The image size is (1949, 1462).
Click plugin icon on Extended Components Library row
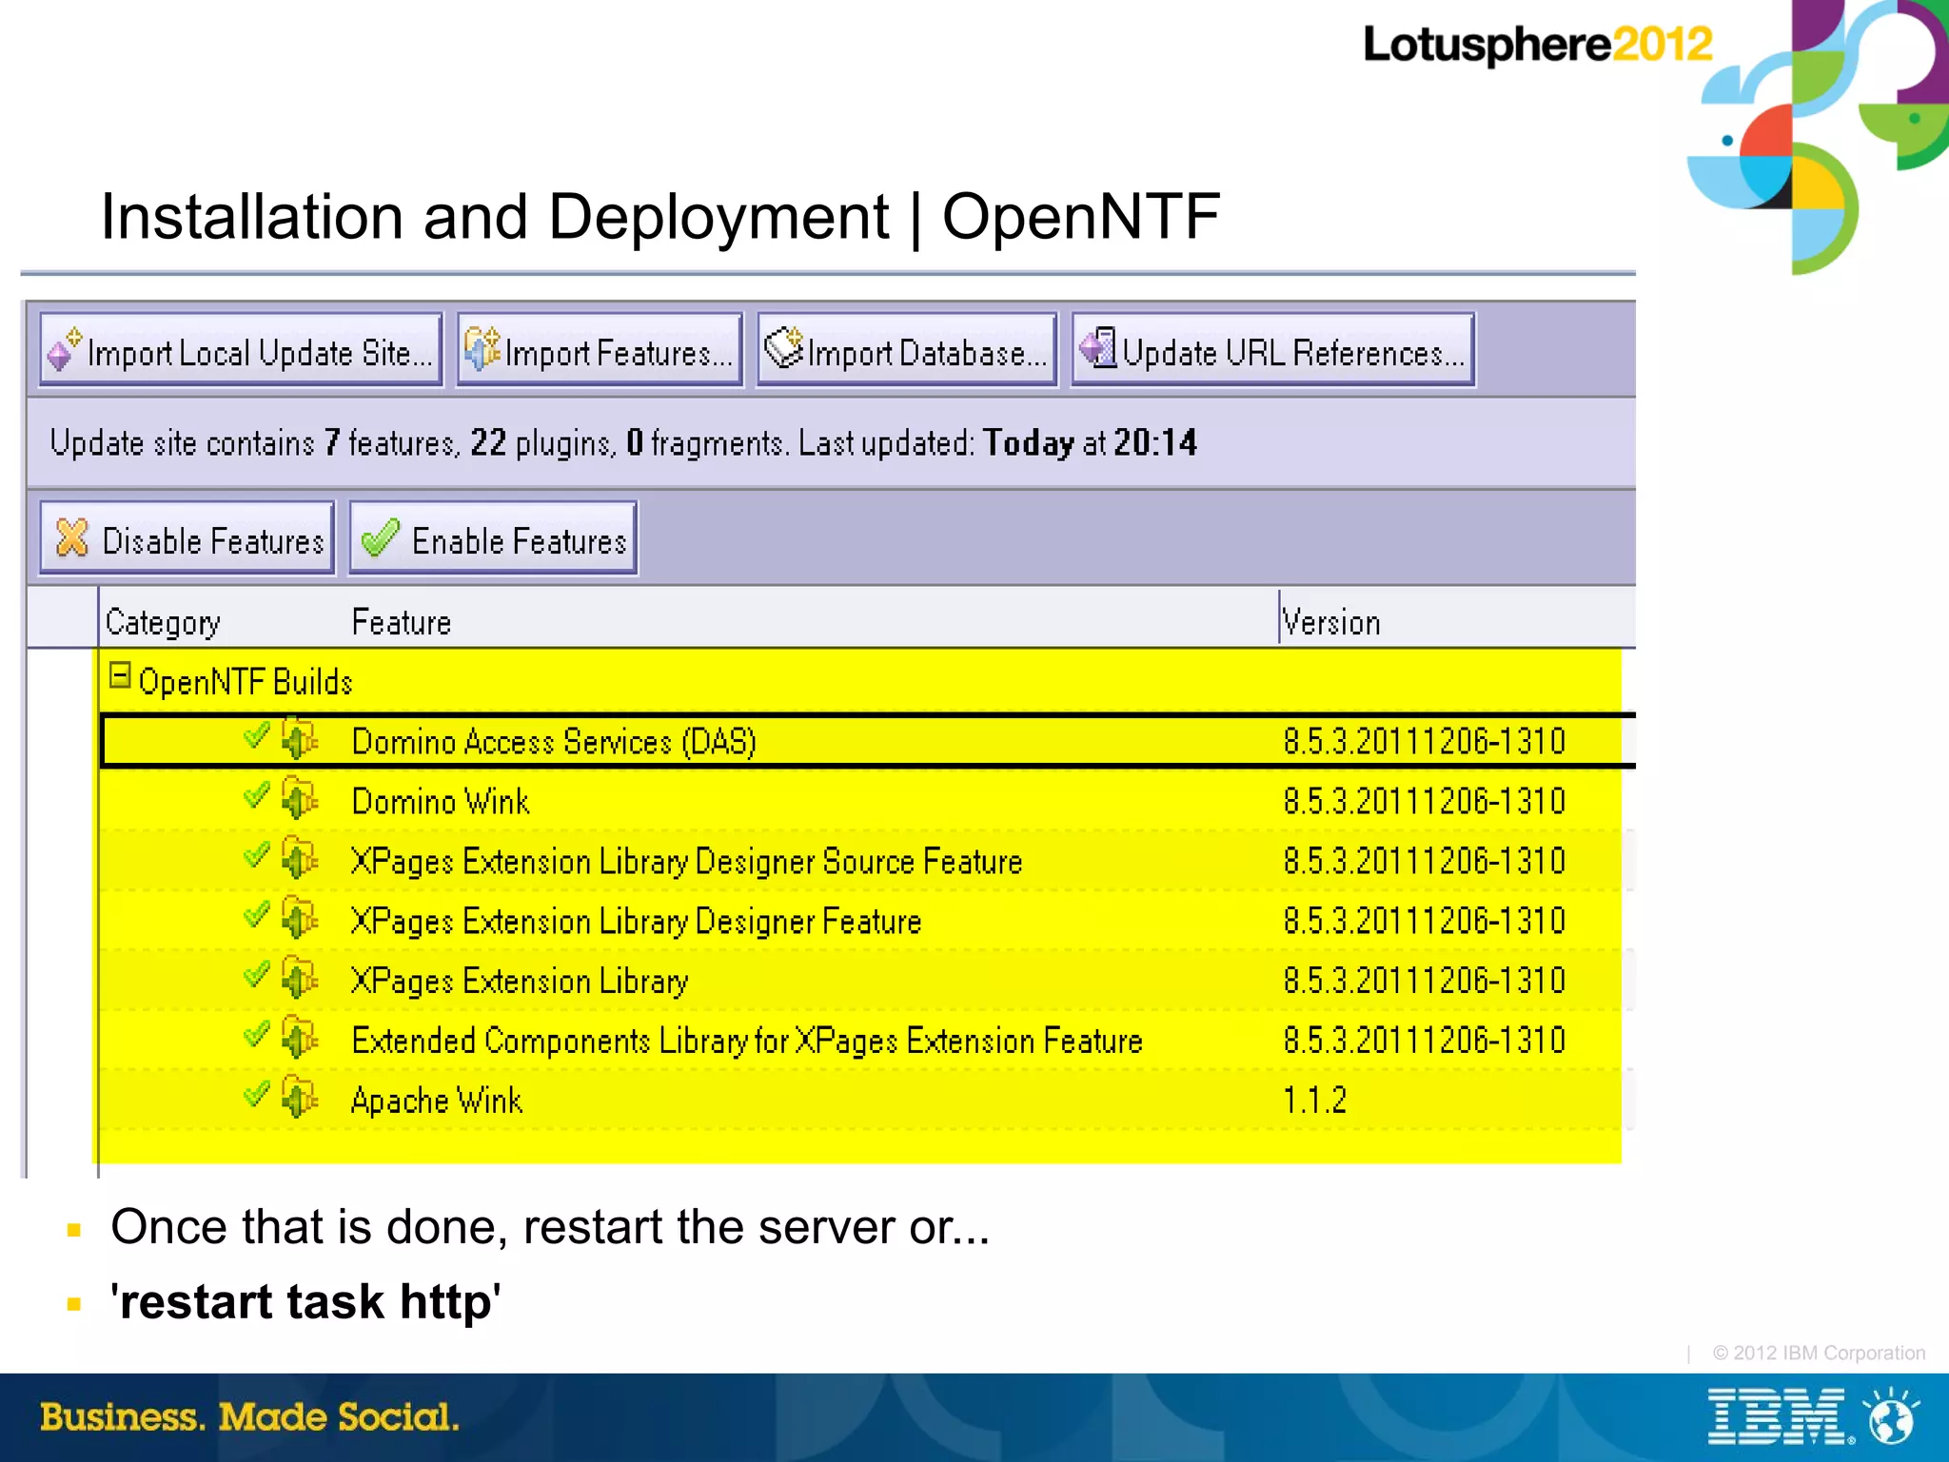pyautogui.click(x=300, y=1039)
